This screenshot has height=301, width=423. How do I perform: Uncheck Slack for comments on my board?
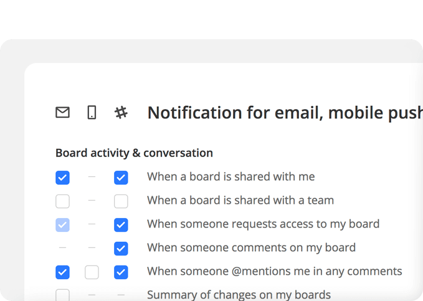[x=121, y=249]
